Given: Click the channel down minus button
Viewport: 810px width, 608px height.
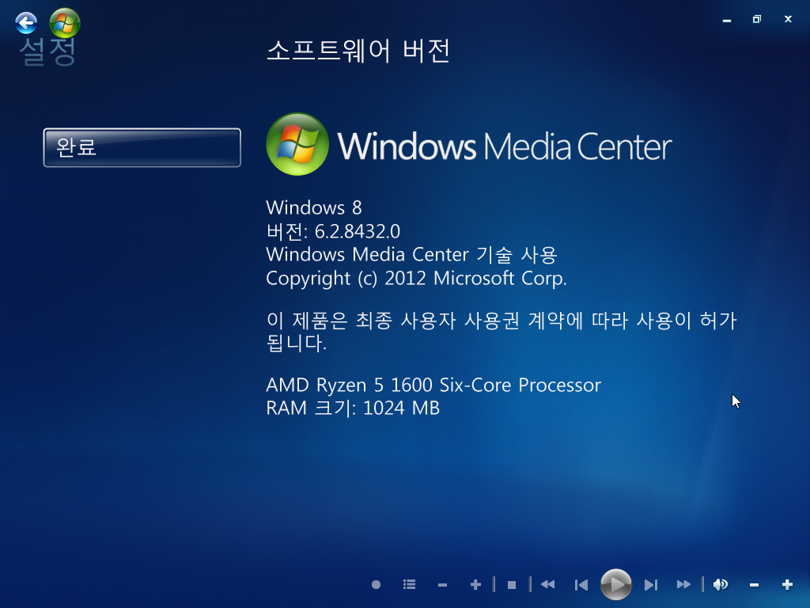Looking at the screenshot, I should point(442,585).
